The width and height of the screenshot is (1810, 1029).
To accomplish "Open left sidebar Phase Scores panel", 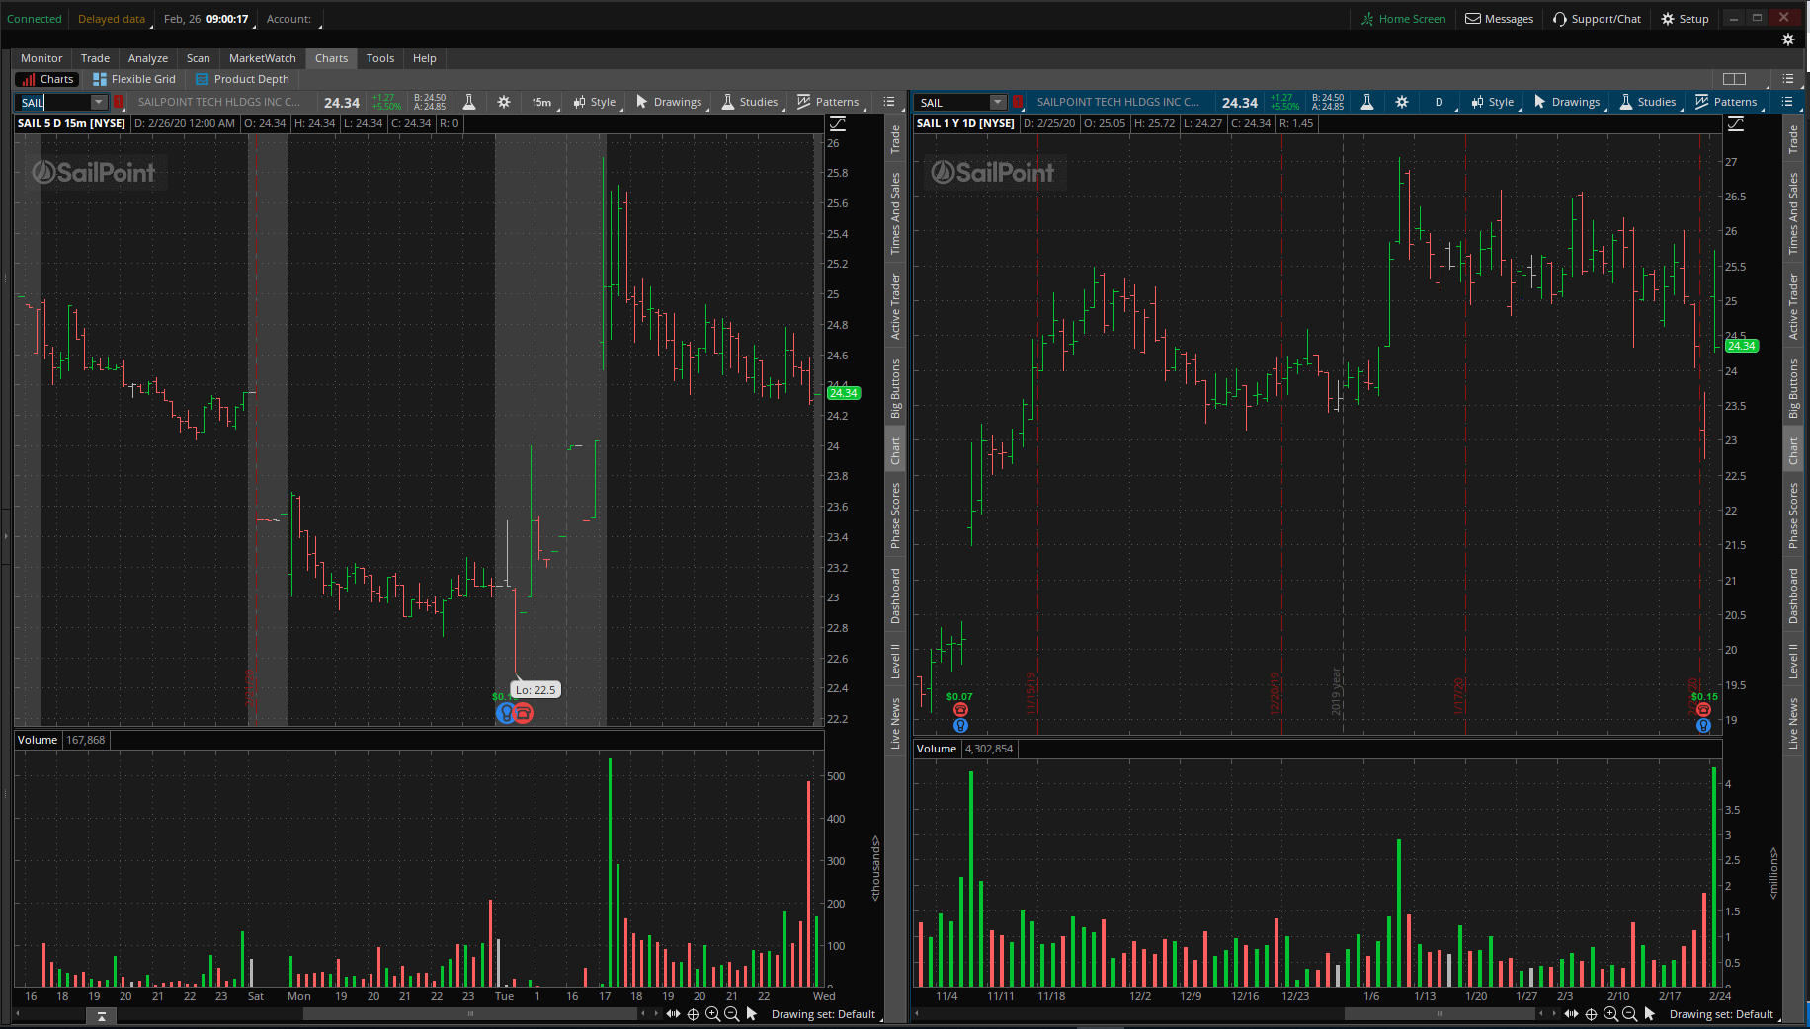I will pyautogui.click(x=895, y=516).
